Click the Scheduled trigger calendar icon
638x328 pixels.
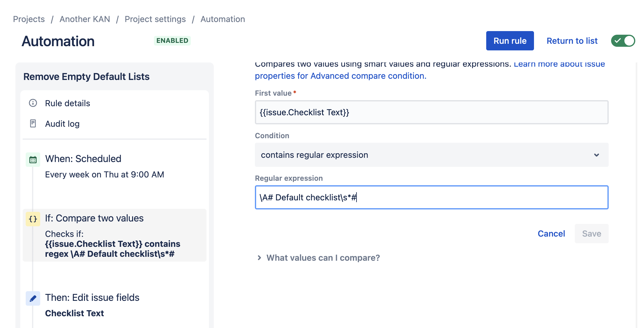tap(33, 160)
